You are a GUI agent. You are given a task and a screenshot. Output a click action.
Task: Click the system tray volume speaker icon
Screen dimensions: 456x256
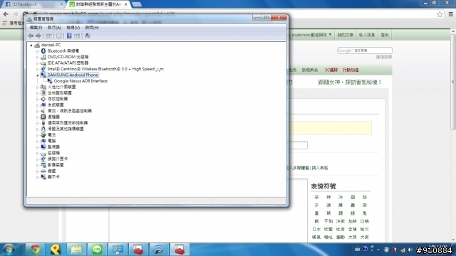coord(410,250)
